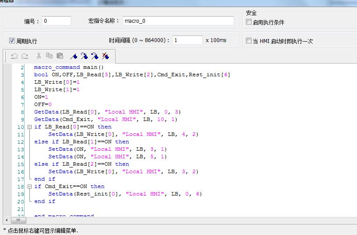Click the undo icon in the editor toolbar
The height and width of the screenshot is (235, 357).
tap(14, 56)
